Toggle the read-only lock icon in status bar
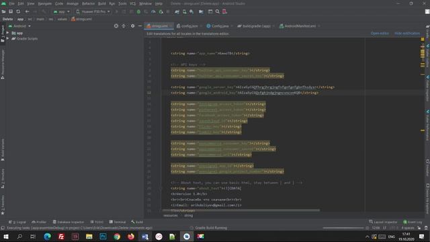This screenshot has width=430, height=242. [x=419, y=228]
